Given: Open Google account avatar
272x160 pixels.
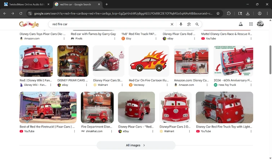Looking at the screenshot, I should pyautogui.click(x=260, y=24).
